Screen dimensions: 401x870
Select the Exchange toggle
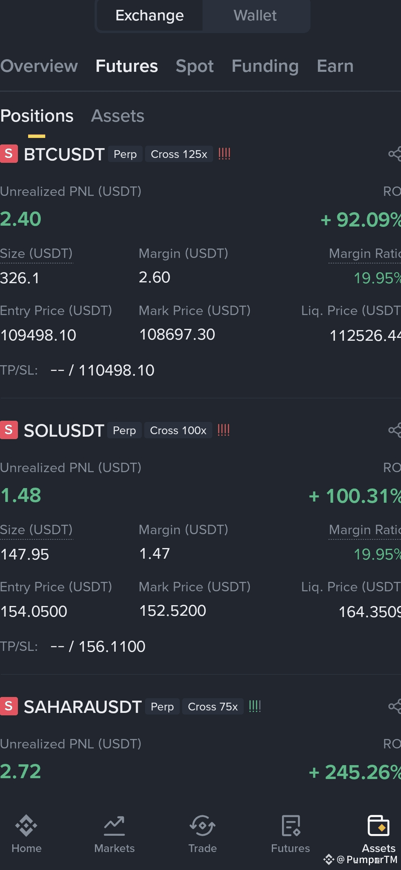tap(150, 16)
